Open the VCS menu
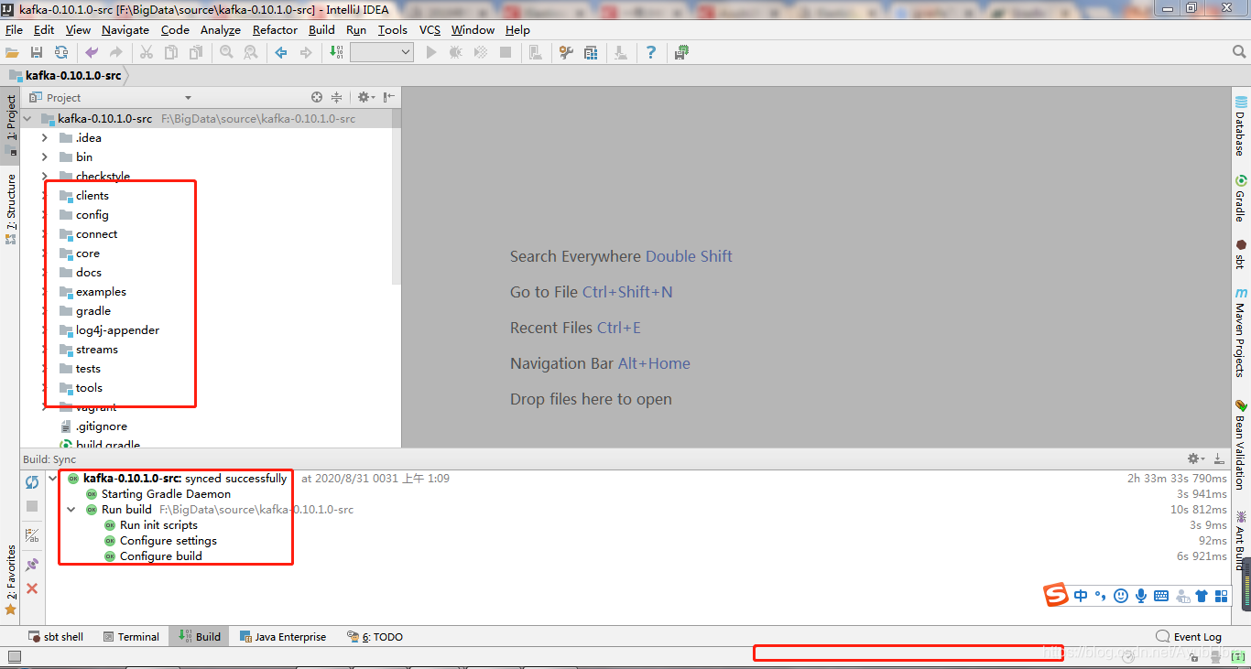The image size is (1251, 669). click(x=430, y=30)
